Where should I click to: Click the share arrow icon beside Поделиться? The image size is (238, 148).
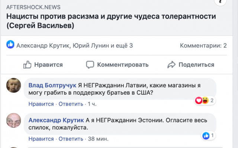click(x=171, y=65)
